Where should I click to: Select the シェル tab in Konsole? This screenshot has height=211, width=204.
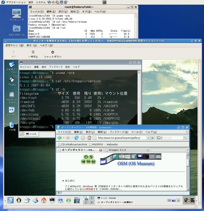(x=32, y=134)
